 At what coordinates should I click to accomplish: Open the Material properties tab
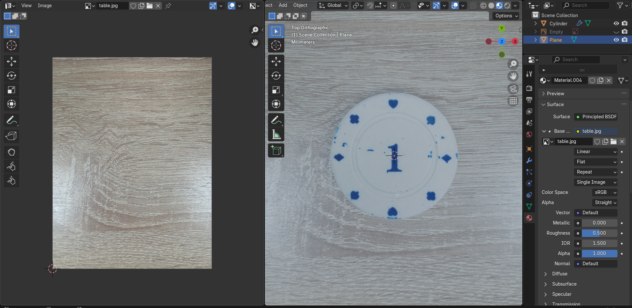coord(529,218)
